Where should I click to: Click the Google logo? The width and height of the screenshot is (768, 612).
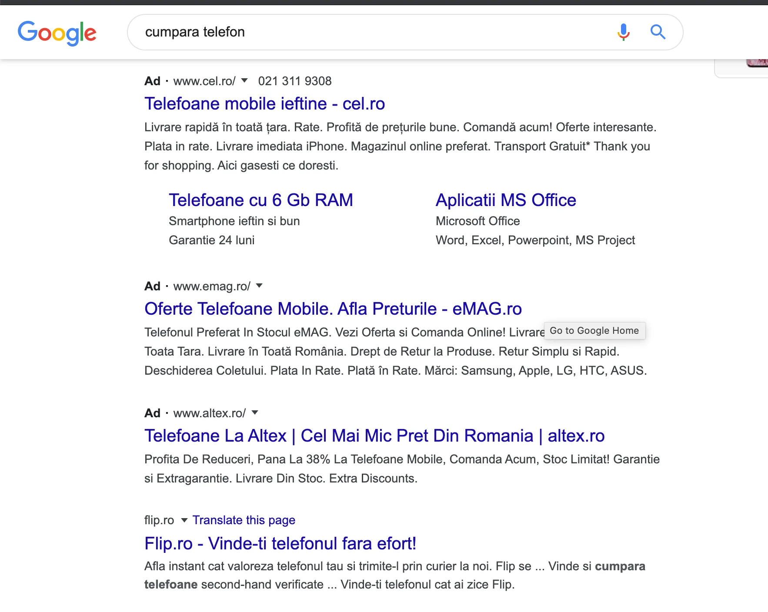coord(57,33)
